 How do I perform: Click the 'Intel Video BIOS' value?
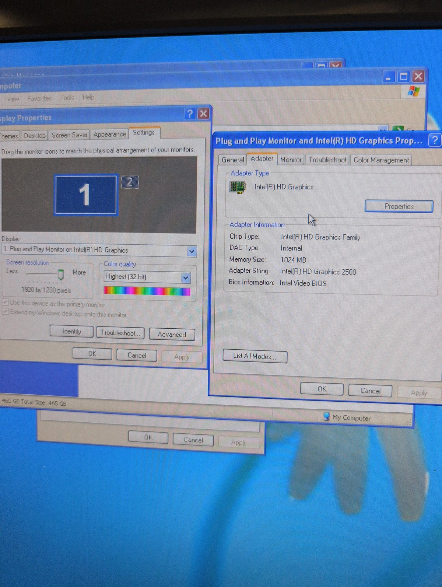tap(303, 283)
